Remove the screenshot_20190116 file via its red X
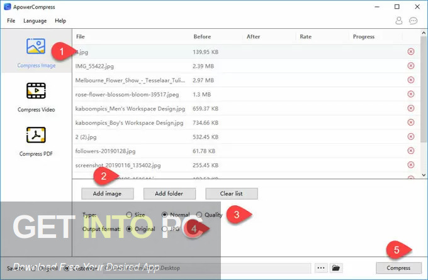428x280 pixels. (x=411, y=164)
